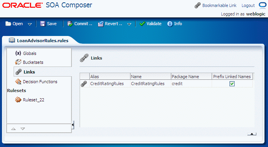The image size is (268, 147).
Task: Click the Bucketsets icon
Action: [18, 62]
